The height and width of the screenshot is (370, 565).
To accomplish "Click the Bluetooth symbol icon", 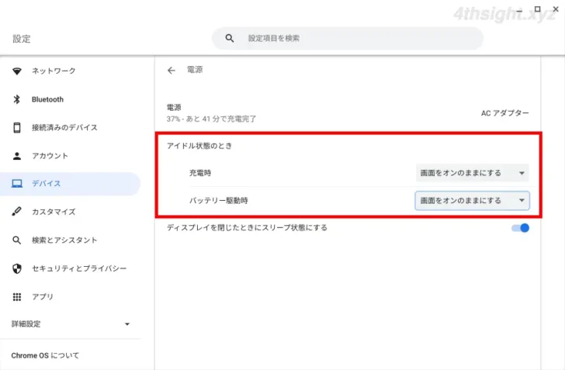I will click(x=17, y=99).
